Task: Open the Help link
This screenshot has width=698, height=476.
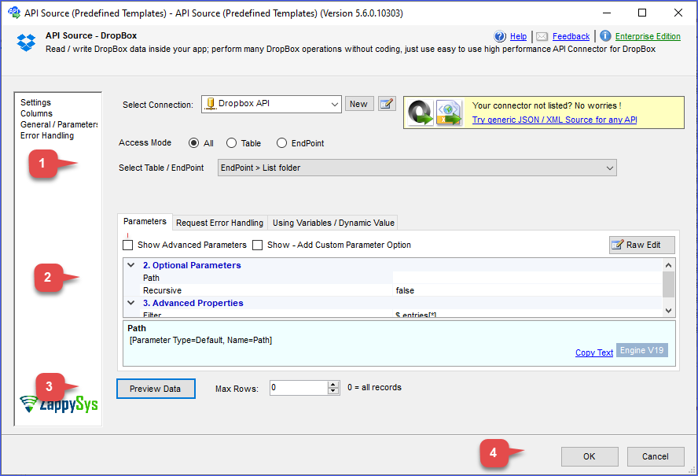Action: point(518,36)
